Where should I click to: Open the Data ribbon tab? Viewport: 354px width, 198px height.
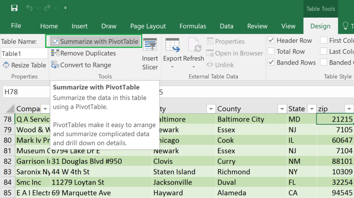(226, 26)
